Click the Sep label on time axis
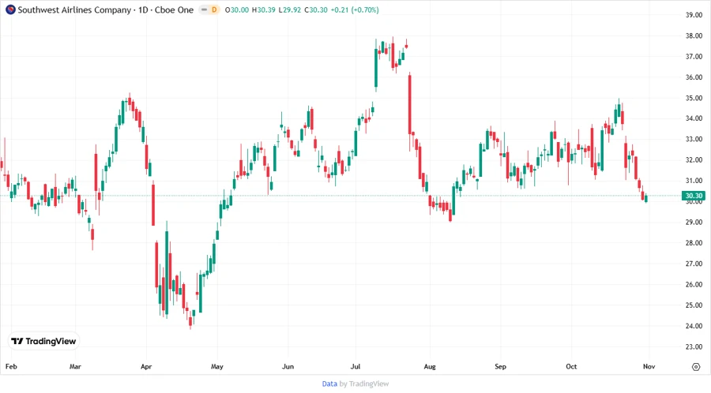711x393 pixels. [500, 366]
